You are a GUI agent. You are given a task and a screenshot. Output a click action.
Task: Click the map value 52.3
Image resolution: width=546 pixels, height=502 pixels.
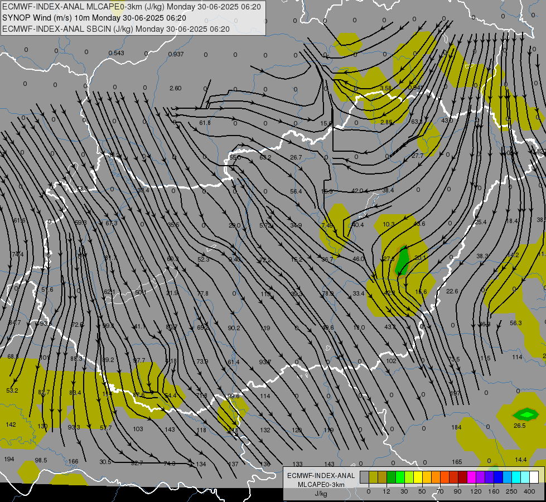coord(204,259)
